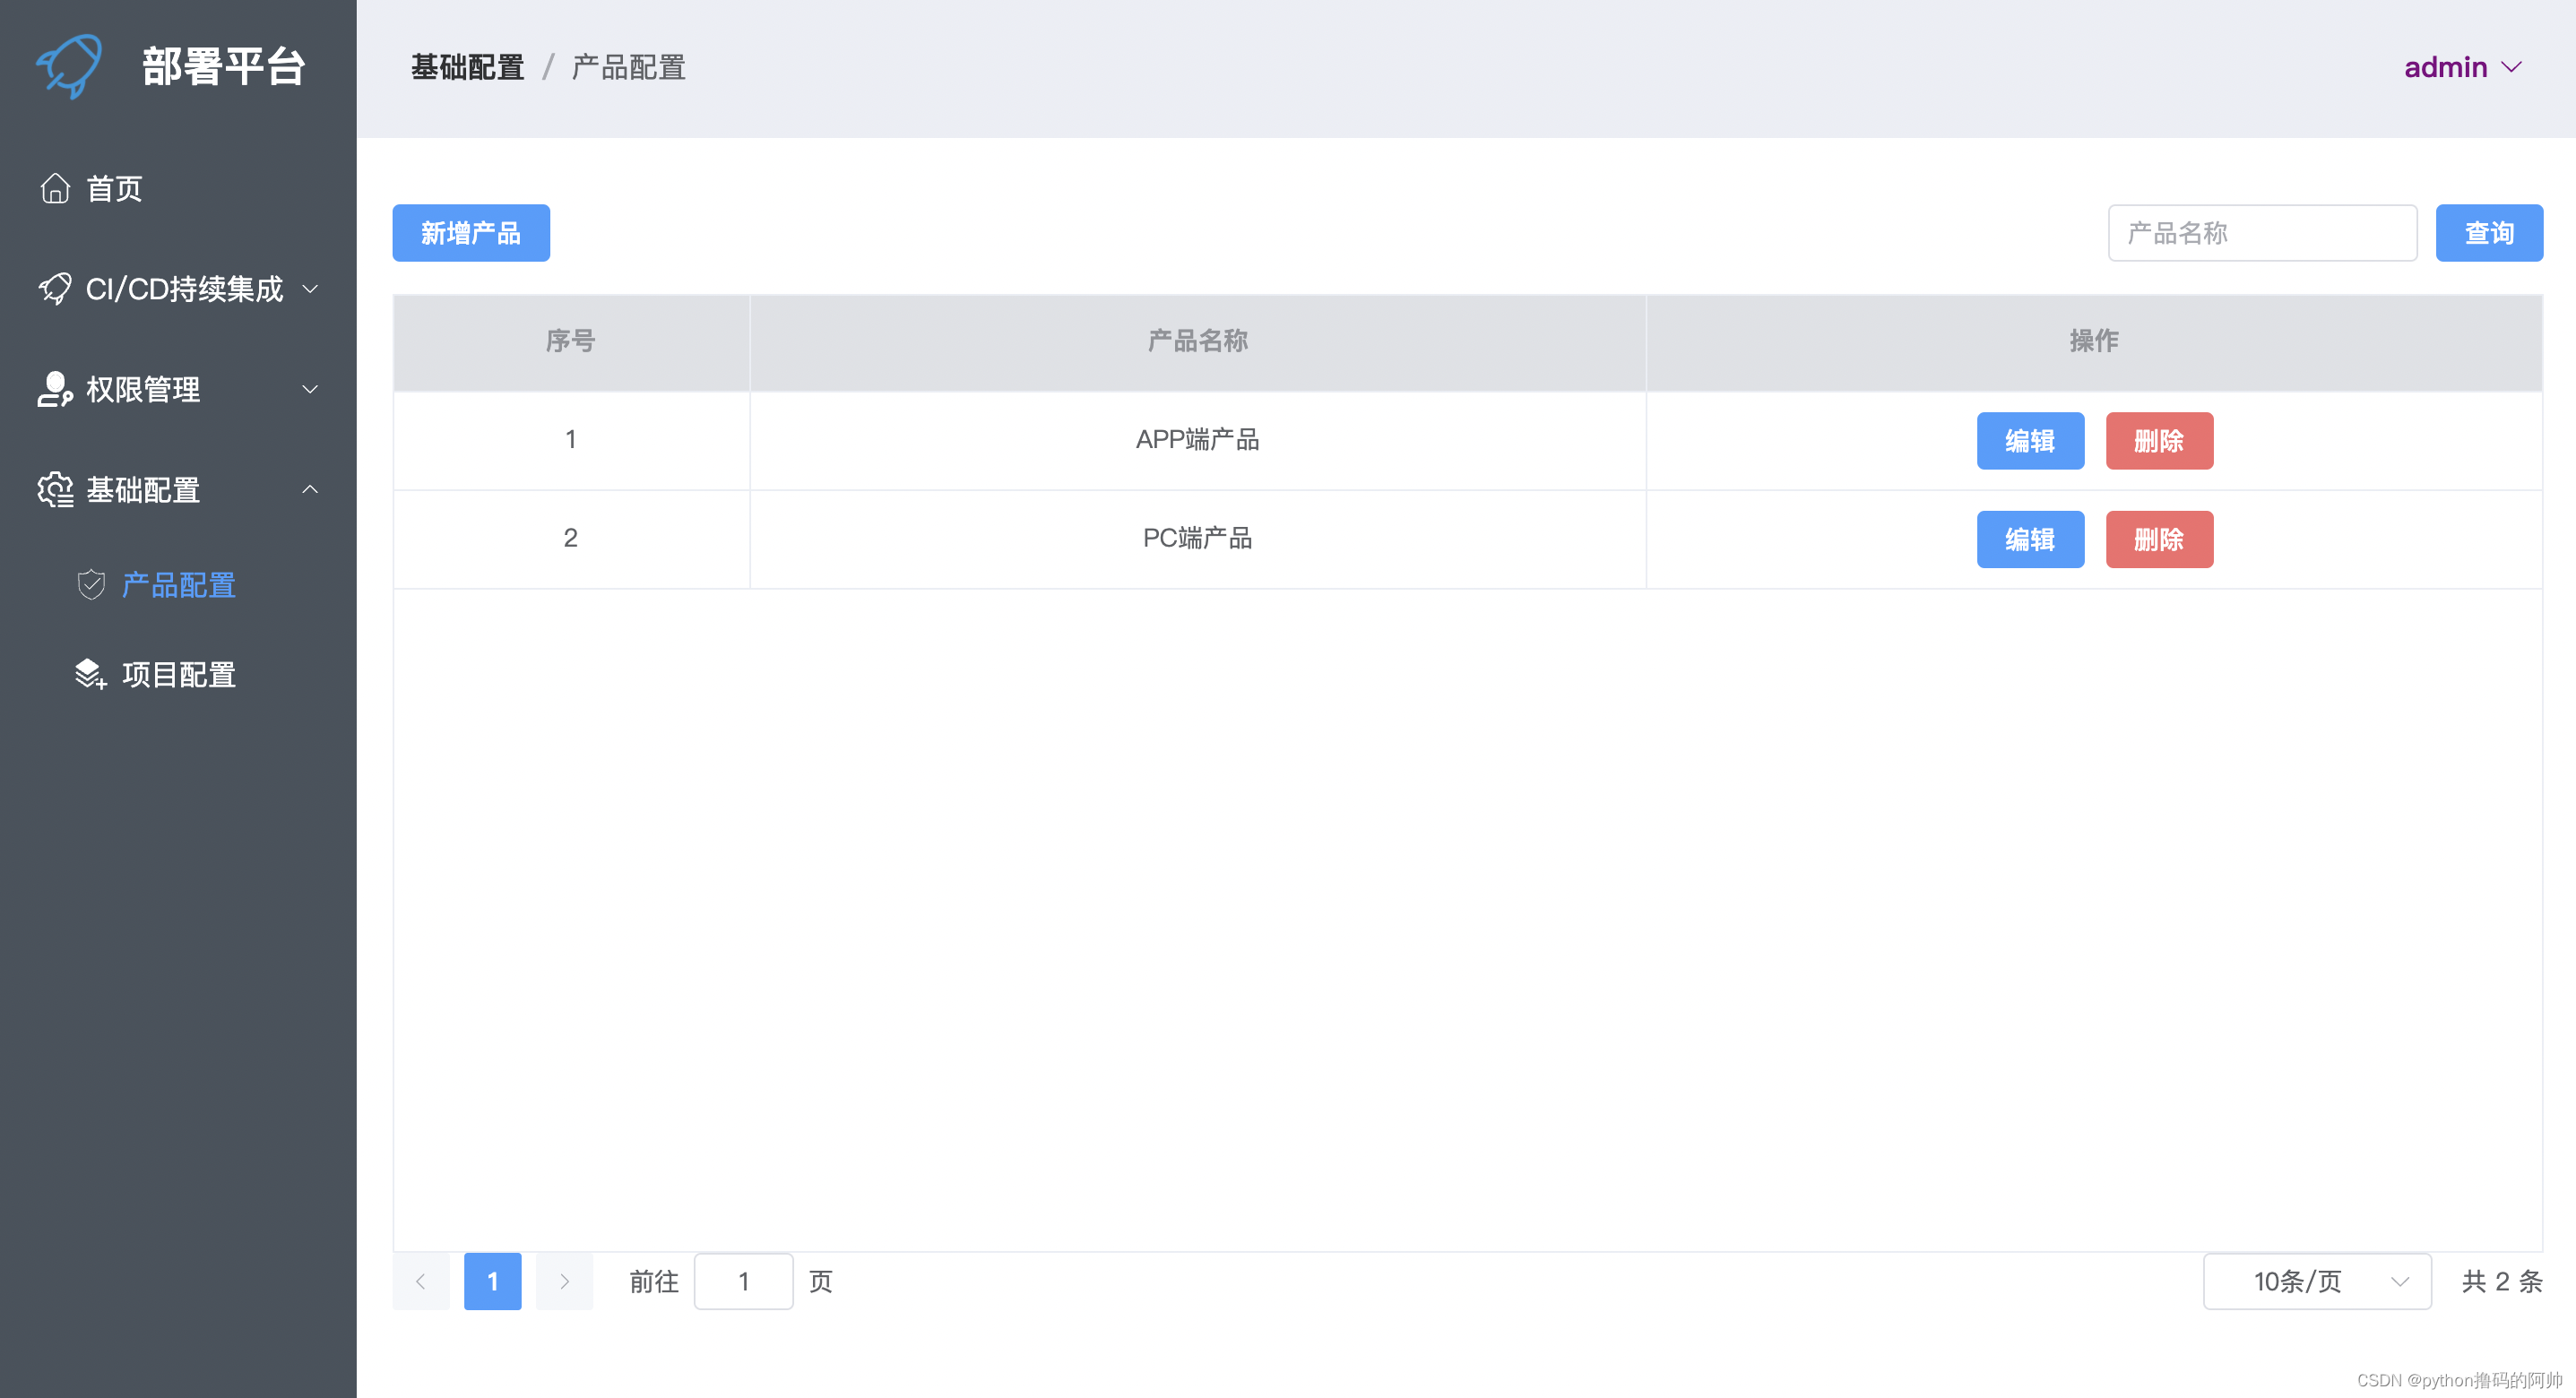The width and height of the screenshot is (2576, 1398).
Task: Click the home icon beside 首页
Action: 55,188
